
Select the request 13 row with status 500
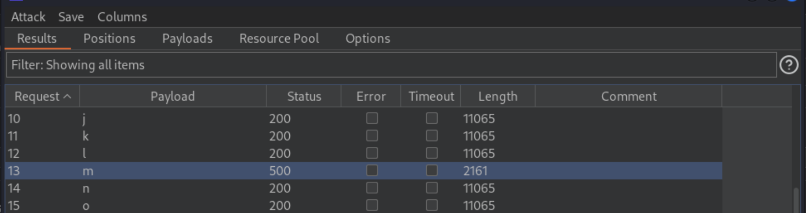pyautogui.click(x=201, y=171)
